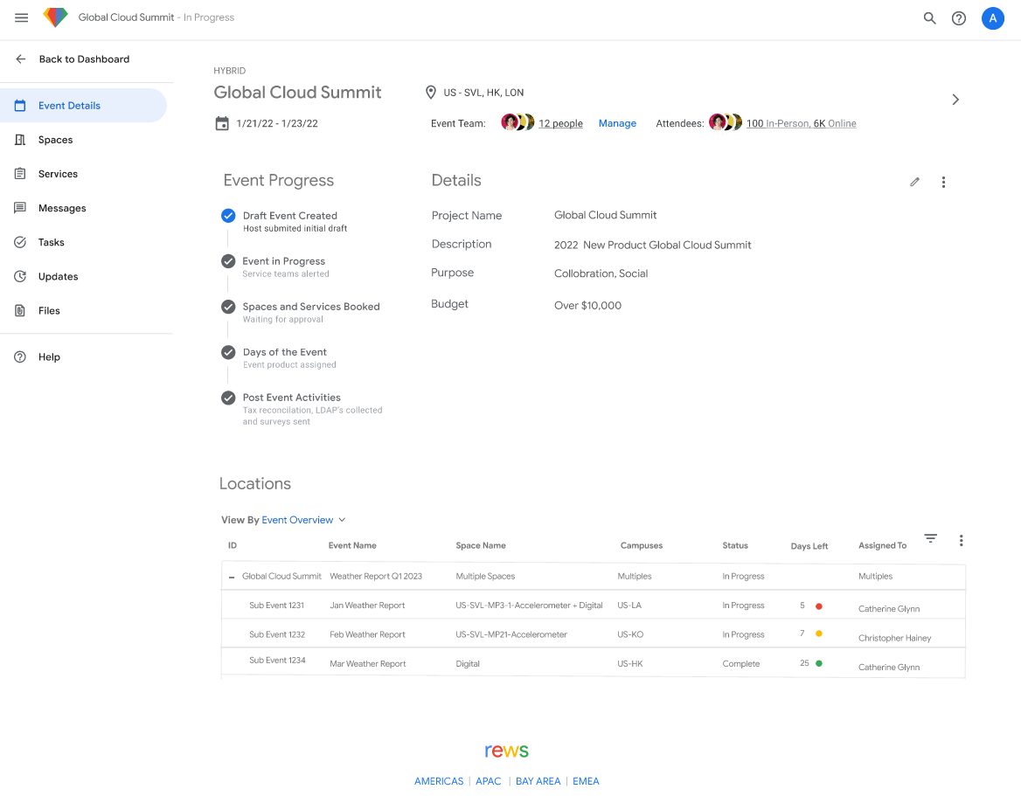Click Back to Dashboard
The height and width of the screenshot is (796, 1021).
(x=83, y=59)
